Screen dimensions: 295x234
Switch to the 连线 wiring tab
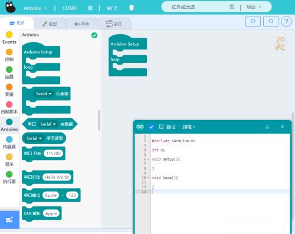[114, 24]
